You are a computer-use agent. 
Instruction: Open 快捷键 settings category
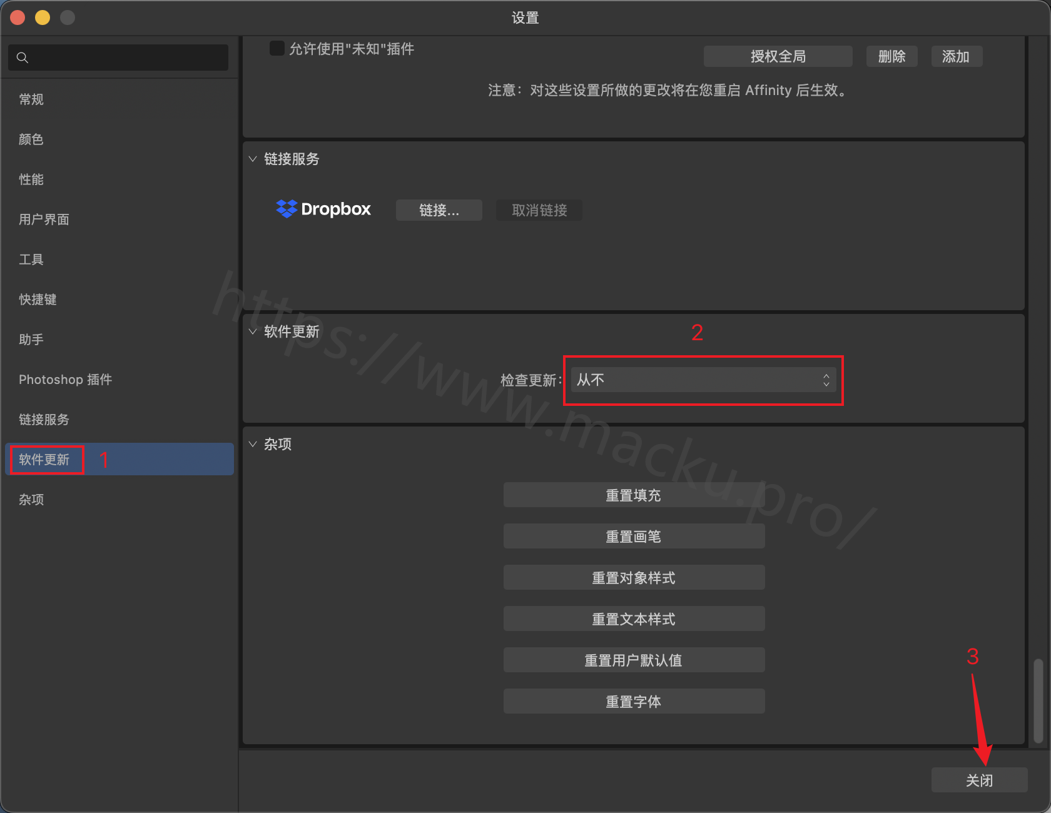(x=119, y=300)
